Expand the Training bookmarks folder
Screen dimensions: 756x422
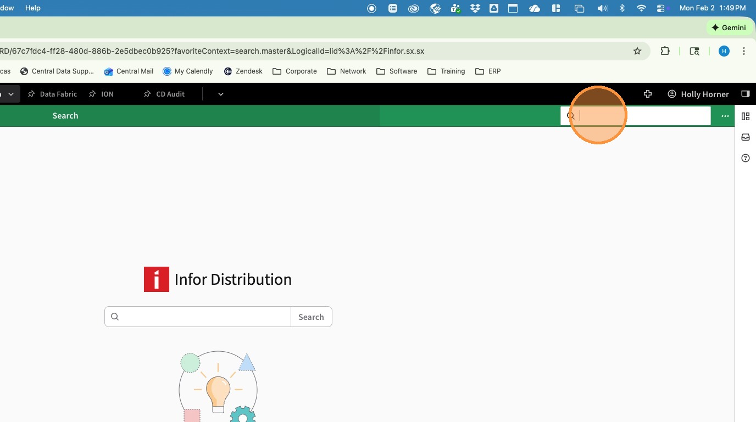coord(447,71)
